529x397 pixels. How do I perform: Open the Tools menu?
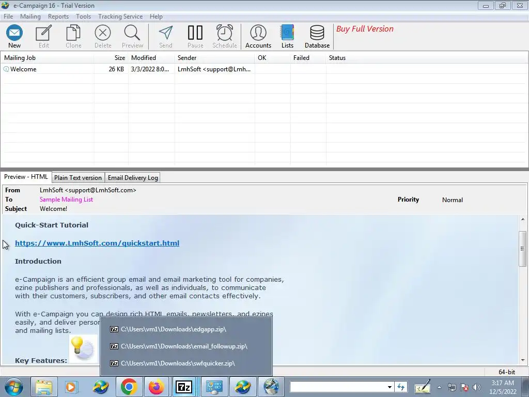click(x=83, y=16)
